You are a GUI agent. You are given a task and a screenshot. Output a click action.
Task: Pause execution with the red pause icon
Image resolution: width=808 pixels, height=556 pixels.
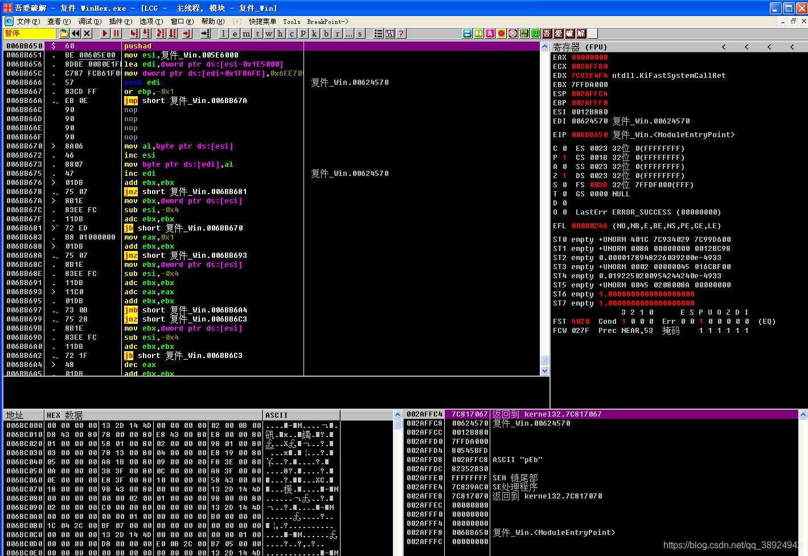[116, 34]
